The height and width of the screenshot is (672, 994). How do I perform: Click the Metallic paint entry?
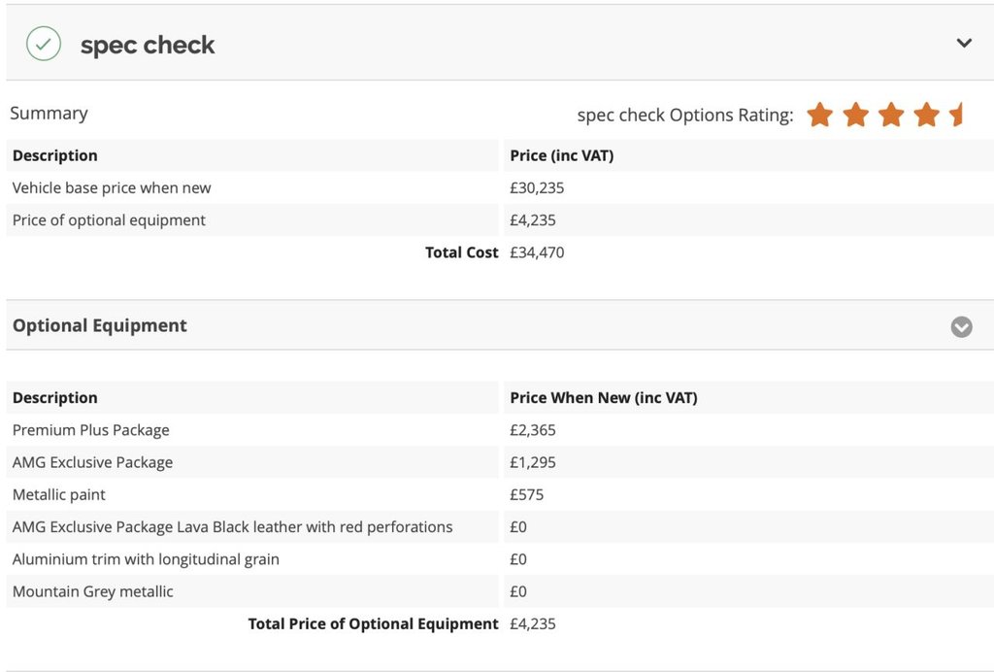(x=59, y=494)
